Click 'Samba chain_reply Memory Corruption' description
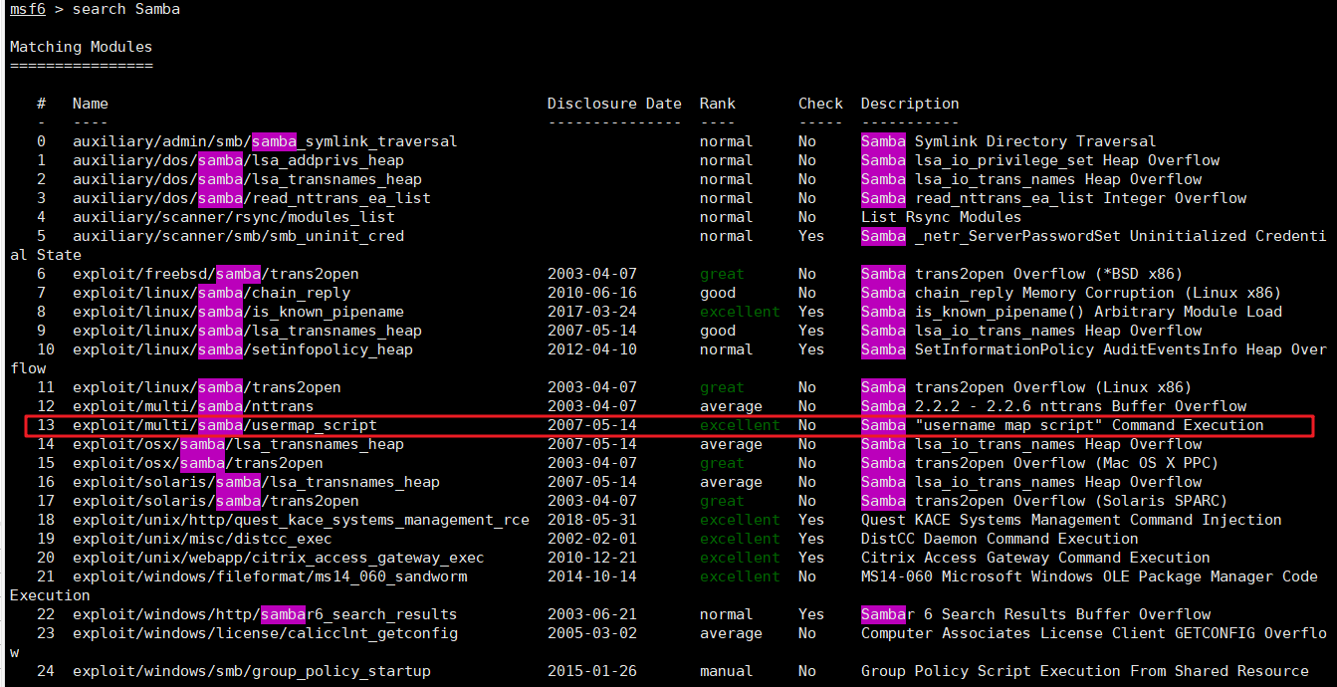Screen dimensions: 1337x687 coord(1071,293)
